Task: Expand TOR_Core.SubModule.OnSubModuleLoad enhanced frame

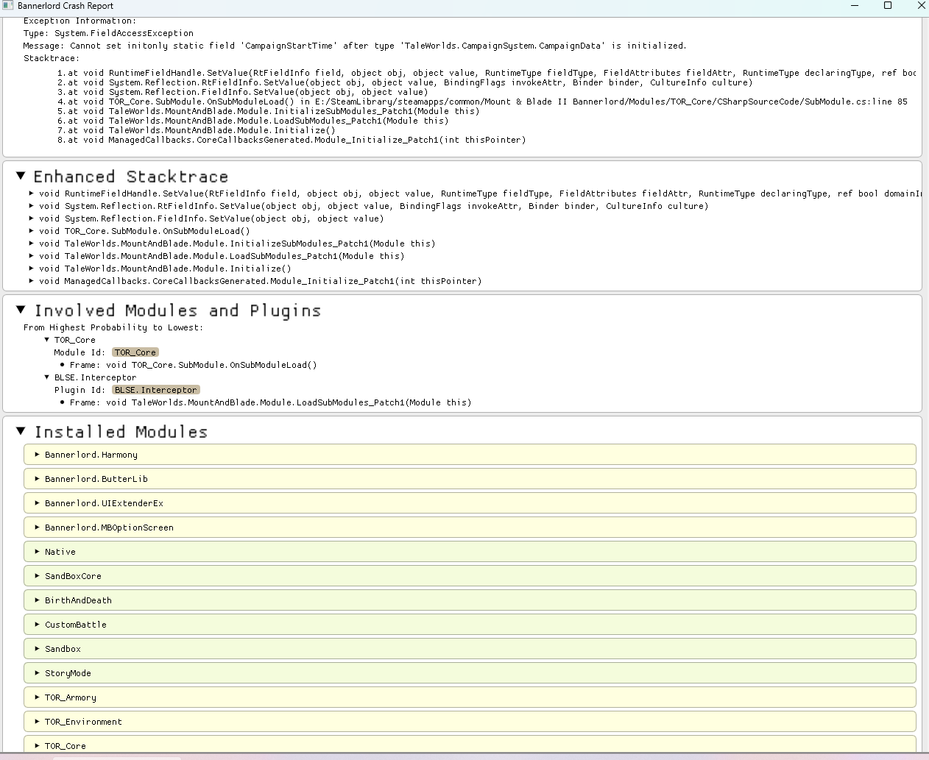Action: 32,231
